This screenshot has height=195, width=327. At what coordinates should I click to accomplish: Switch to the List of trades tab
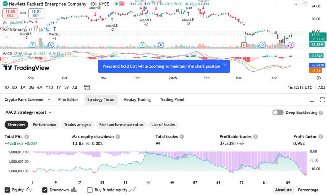point(163,125)
